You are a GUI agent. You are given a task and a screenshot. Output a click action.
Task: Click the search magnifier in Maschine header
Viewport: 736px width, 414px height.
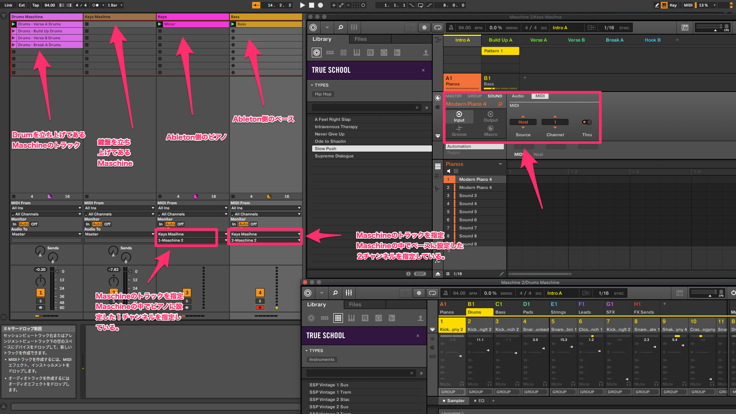[341, 27]
